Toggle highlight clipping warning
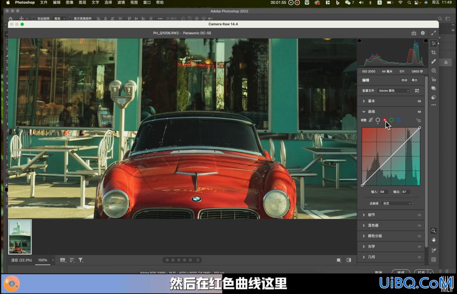This screenshot has height=294, width=457. tap(425, 40)
